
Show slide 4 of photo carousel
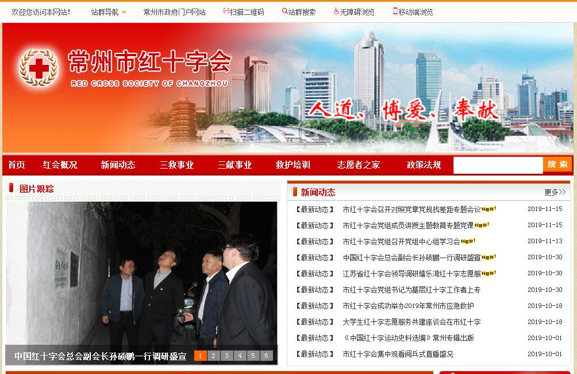click(x=240, y=356)
